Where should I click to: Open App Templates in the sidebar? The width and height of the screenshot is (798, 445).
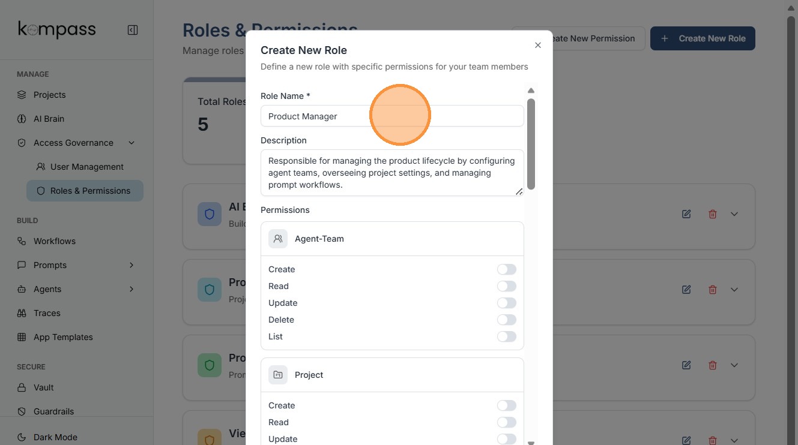[x=63, y=337]
